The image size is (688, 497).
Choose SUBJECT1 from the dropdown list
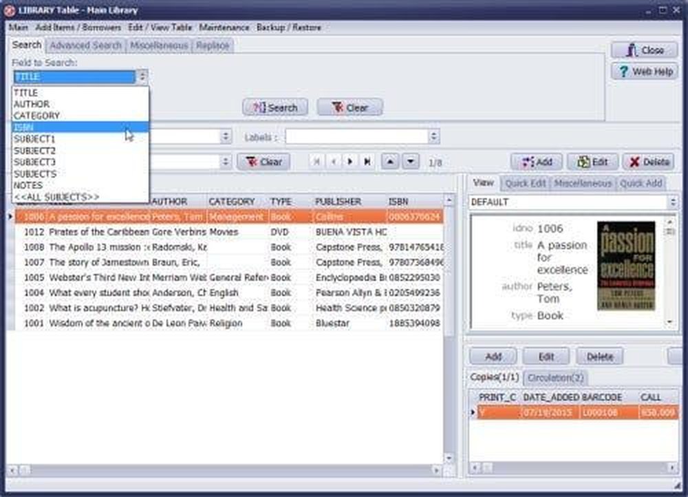[80, 139]
